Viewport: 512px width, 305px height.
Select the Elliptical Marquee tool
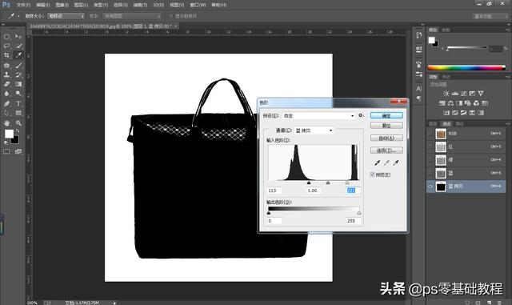coord(6,37)
